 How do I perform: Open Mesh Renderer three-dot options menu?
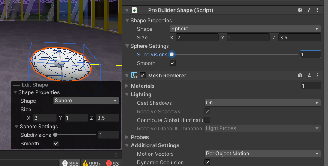tap(317, 75)
